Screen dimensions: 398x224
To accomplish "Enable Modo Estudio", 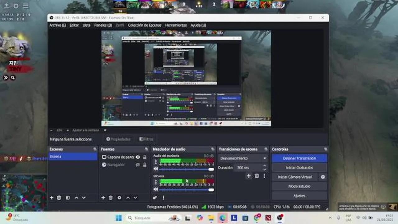I will 299,186.
